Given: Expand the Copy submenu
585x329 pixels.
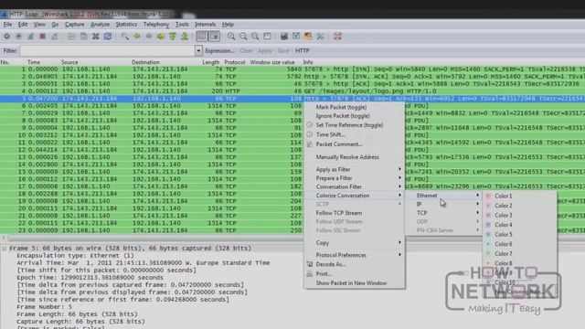Looking at the screenshot, I should coord(355,243).
